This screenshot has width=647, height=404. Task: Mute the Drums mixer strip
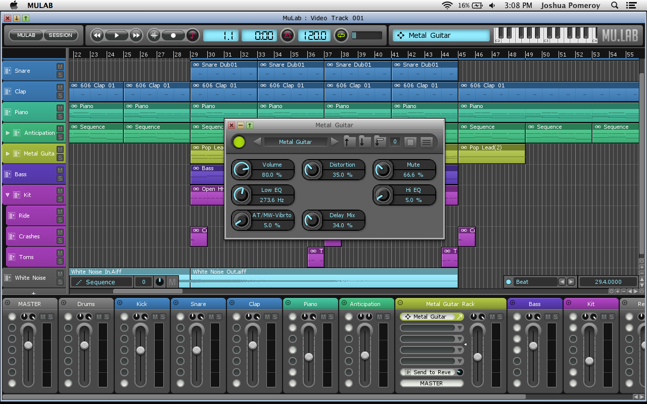click(x=99, y=317)
